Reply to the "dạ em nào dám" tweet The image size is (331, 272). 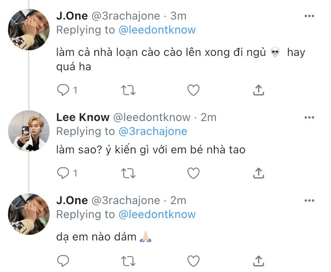tap(63, 261)
